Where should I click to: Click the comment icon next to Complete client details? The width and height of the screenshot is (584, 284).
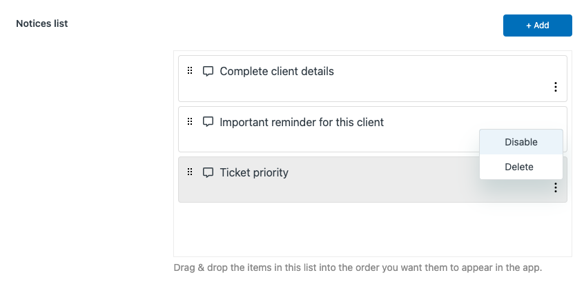pos(208,71)
